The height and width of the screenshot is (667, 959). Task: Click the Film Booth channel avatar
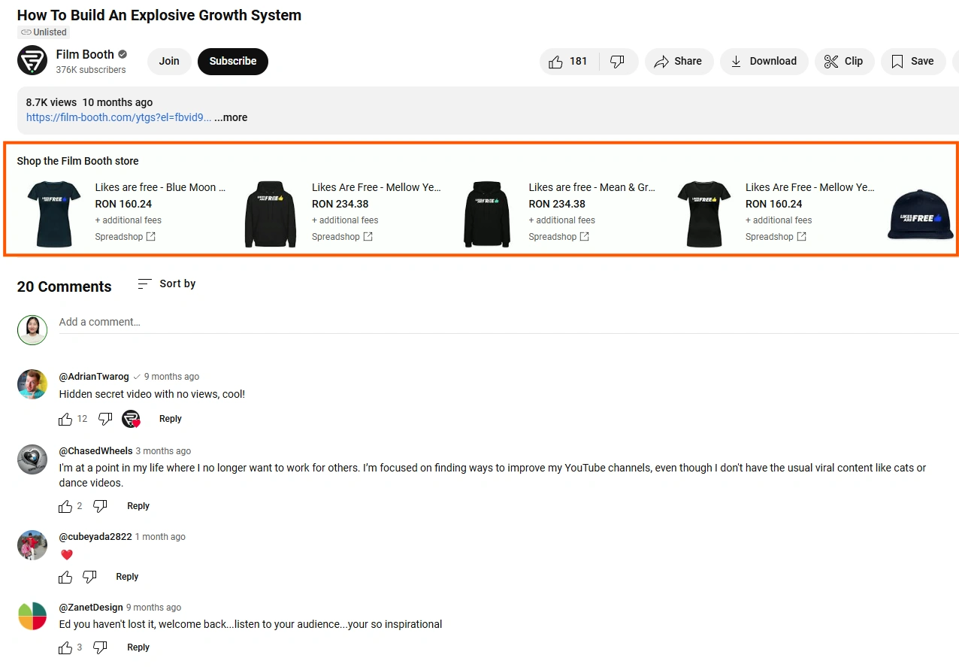pyautogui.click(x=32, y=60)
